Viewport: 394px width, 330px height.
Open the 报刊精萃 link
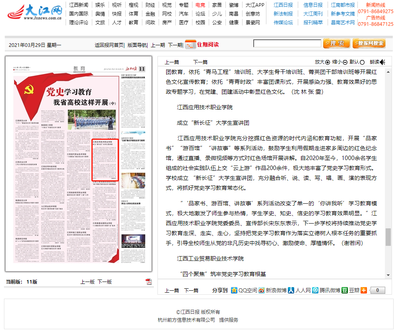313,23
